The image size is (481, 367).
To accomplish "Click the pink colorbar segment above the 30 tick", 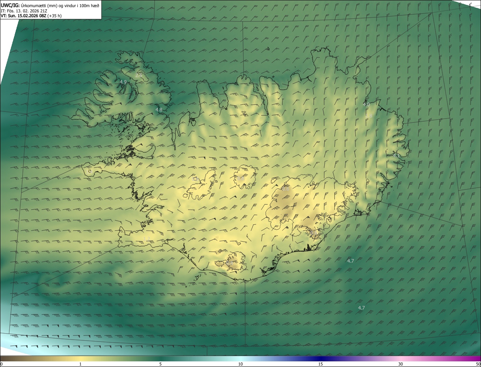I will tap(401, 358).
